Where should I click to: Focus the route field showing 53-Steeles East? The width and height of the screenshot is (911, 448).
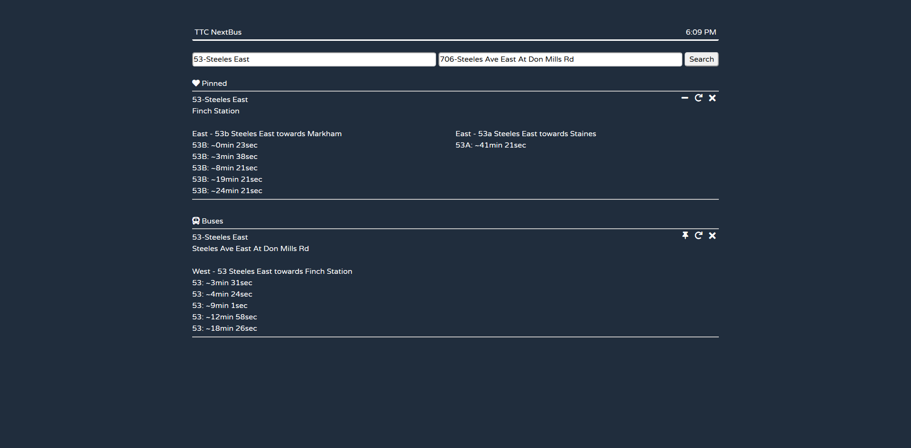coord(314,59)
